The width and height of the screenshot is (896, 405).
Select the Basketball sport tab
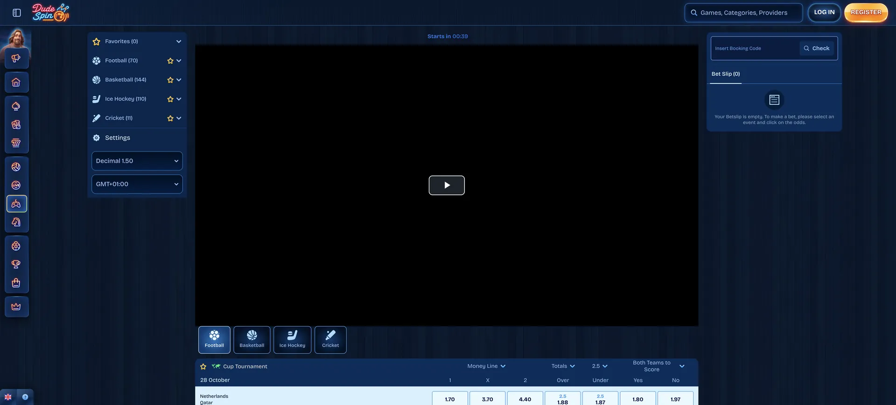point(252,340)
